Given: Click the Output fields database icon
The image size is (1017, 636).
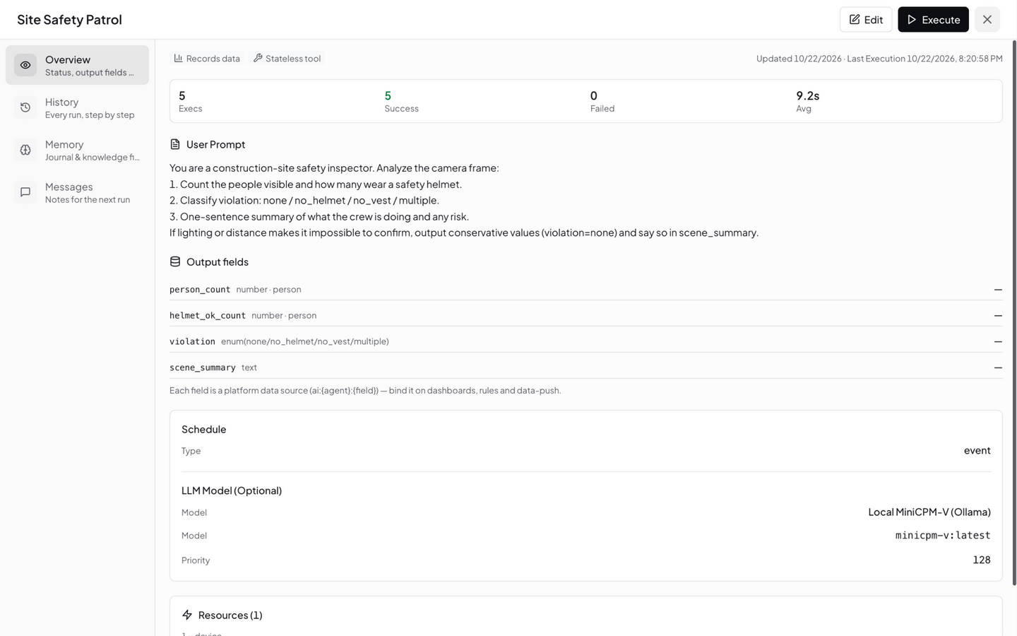Looking at the screenshot, I should click(175, 261).
